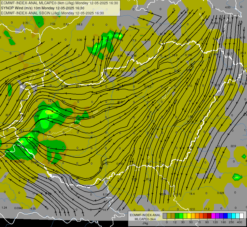Choose the orange legend swatch before 70
The width and height of the screenshot is (247, 227).
point(197,216)
